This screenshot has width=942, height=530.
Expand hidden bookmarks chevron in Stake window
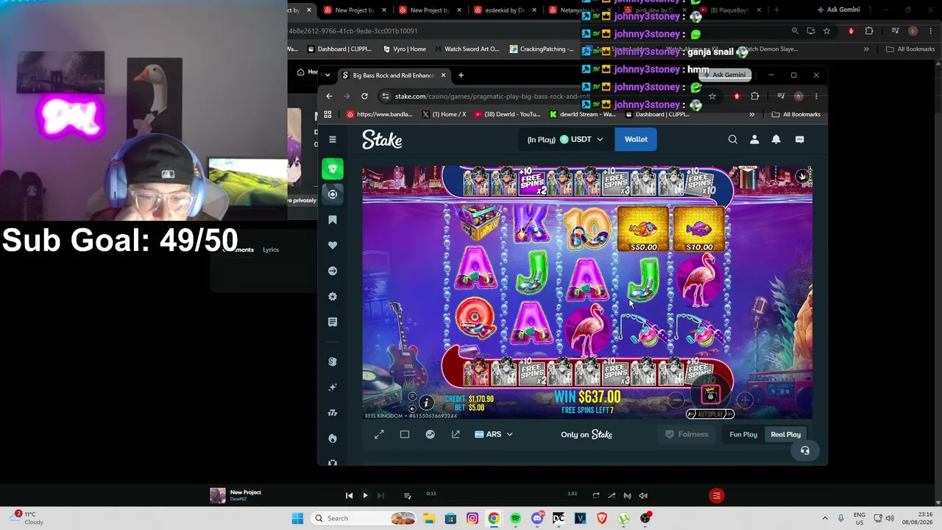(x=751, y=114)
